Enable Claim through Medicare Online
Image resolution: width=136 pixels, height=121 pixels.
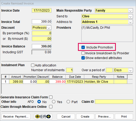point(51,107)
